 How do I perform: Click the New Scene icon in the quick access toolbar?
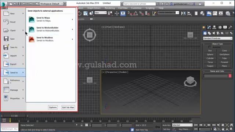coord(11,4)
